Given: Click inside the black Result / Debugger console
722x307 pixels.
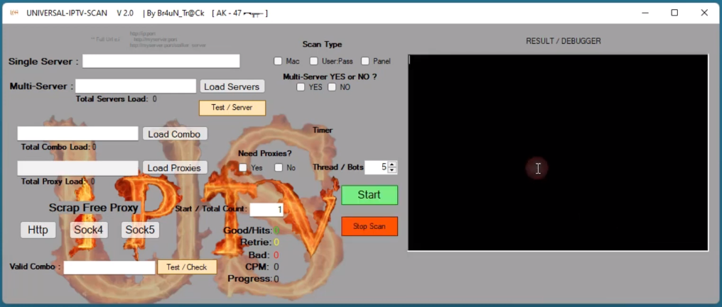Looking at the screenshot, I should pos(557,152).
